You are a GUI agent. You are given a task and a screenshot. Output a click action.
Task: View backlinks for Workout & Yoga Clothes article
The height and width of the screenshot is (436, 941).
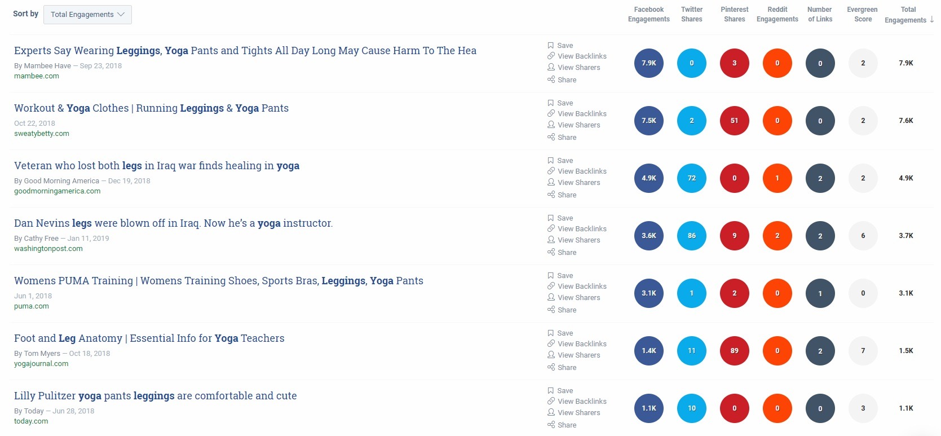pos(577,114)
